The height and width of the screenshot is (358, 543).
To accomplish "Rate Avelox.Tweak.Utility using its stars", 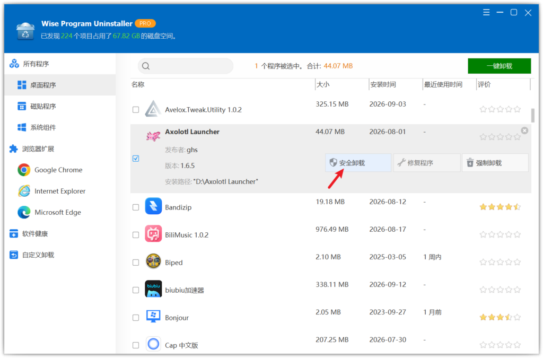I will tap(500, 109).
